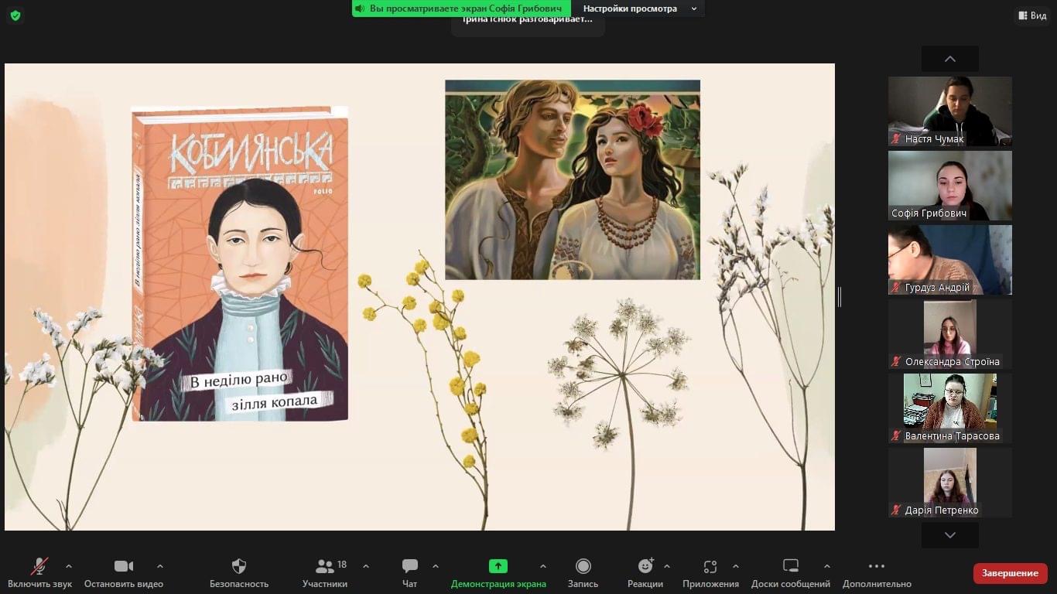The width and height of the screenshot is (1057, 594).
Task: Click the Остановить видео label
Action: click(124, 584)
